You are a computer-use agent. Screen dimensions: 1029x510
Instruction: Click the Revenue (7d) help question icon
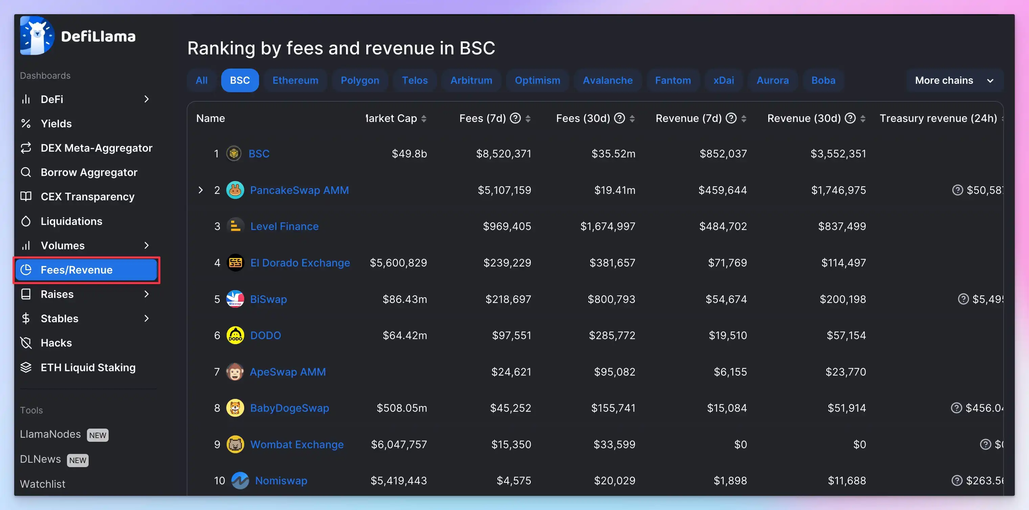point(731,118)
